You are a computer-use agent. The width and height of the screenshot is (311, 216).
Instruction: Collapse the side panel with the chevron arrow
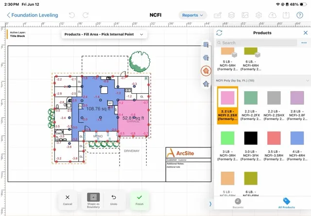(210, 204)
